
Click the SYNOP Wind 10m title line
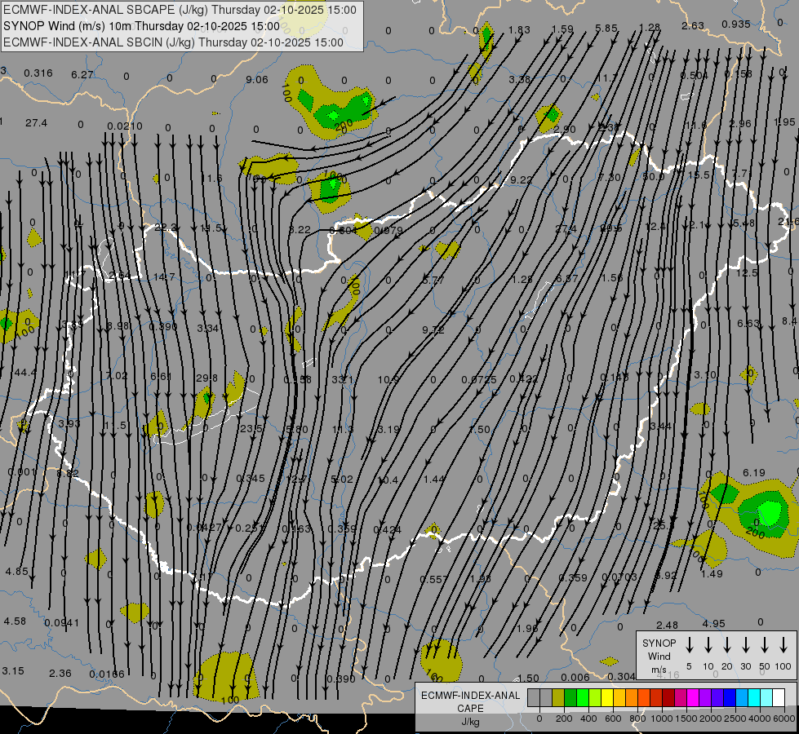[141, 26]
